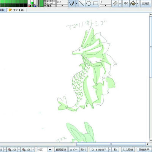Select the freehand pen tool
The height and width of the screenshot is (152, 152).
(x=72, y=3)
